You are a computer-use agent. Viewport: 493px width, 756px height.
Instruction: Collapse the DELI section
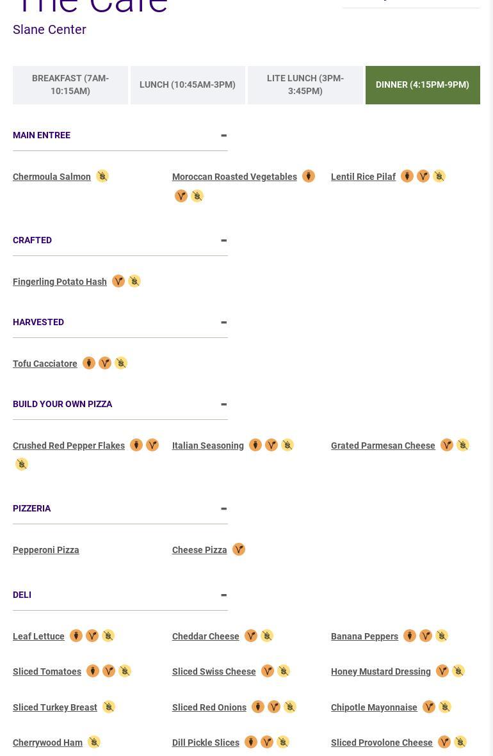point(223,595)
